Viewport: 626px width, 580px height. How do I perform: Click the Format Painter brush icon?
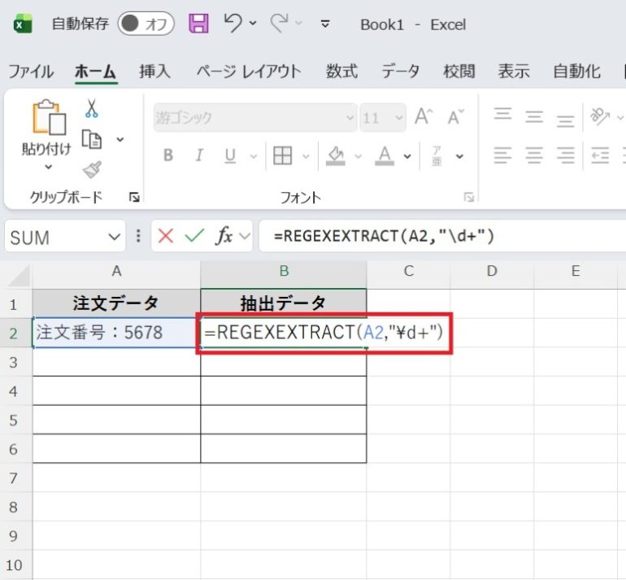click(92, 170)
